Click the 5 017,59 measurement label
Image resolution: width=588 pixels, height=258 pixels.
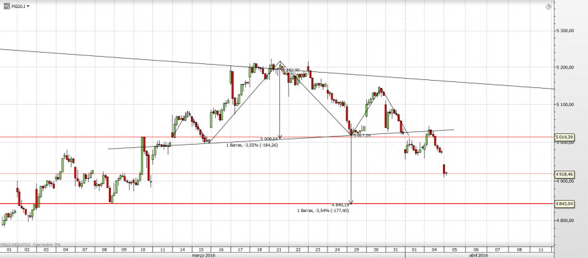362,135
